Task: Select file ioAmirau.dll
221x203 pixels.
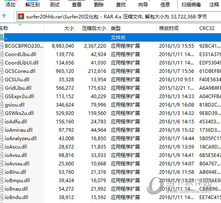Action: coord(18,130)
